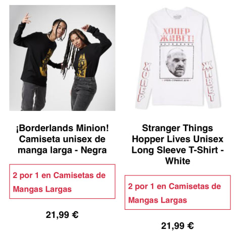Click 'Mangas Largas' text in left offer box
This screenshot has width=240, height=232.
tap(42, 189)
